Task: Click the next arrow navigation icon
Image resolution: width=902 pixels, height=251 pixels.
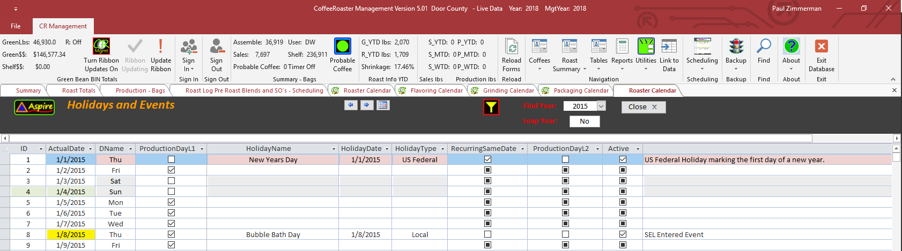Action: point(367,105)
